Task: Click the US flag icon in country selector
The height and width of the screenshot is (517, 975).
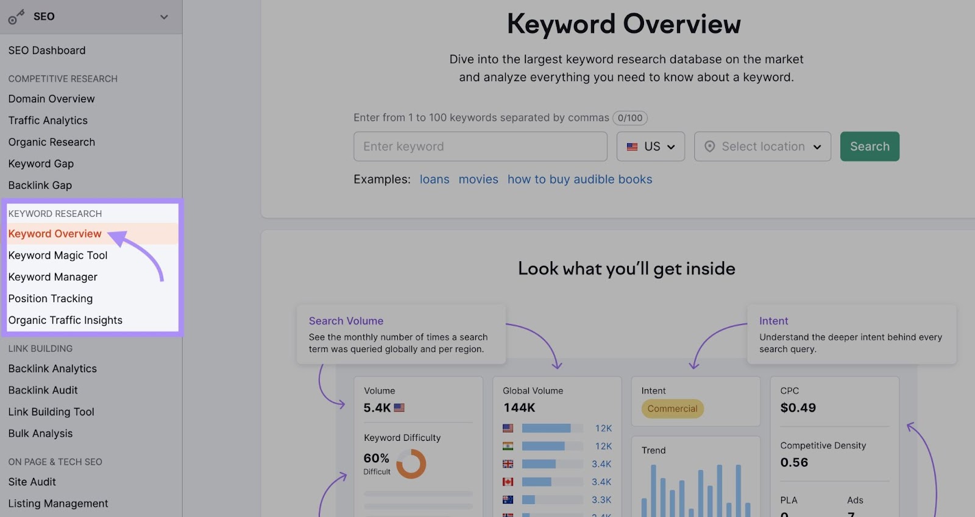Action: click(x=632, y=147)
